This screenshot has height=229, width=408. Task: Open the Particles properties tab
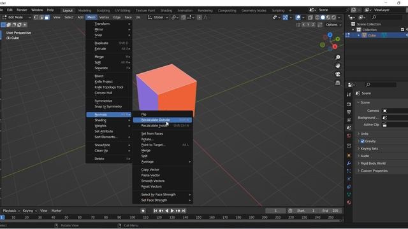click(349, 171)
